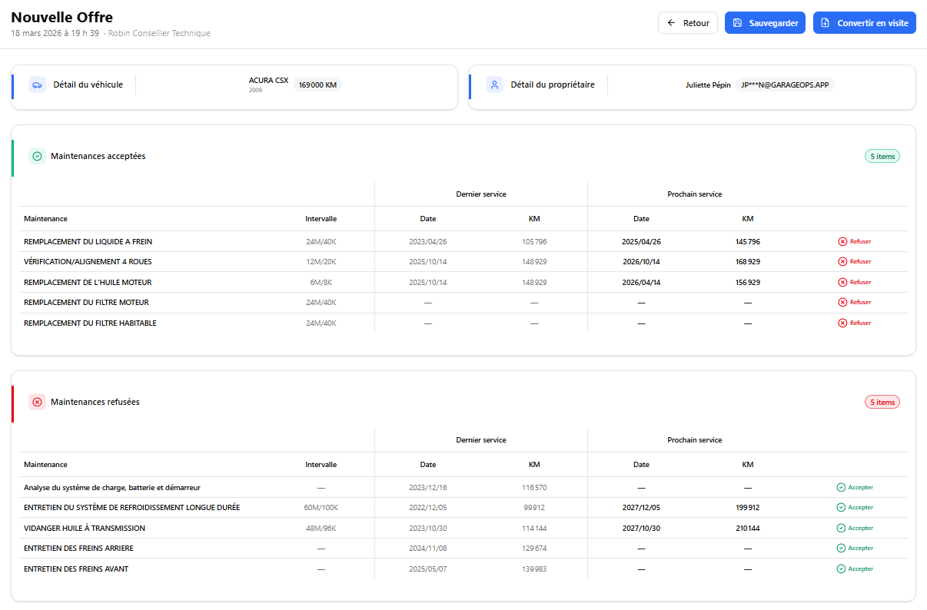Refuse REMPLACEMENT DU FILTRE MOTEUR item
Screen dimensions: 927x610
(855, 302)
